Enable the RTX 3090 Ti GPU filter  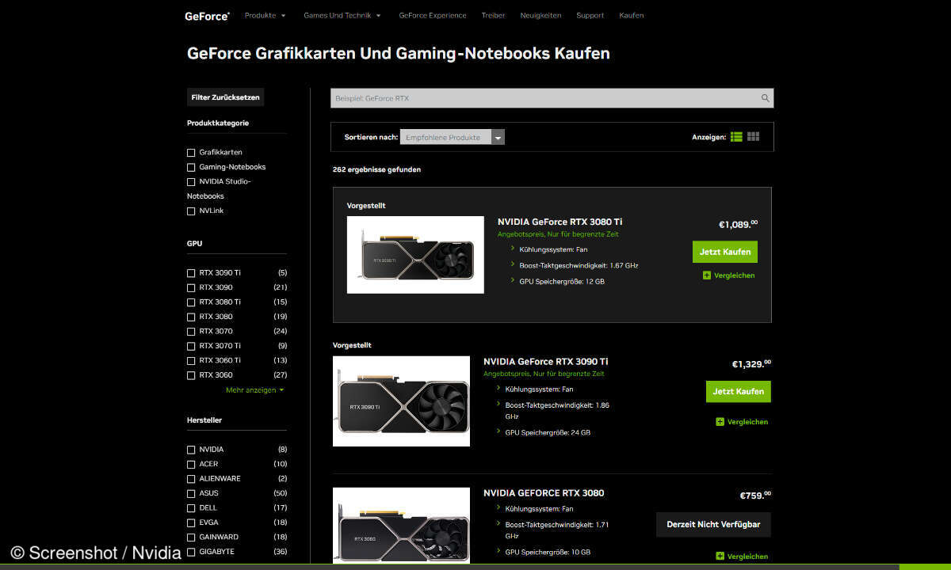[x=191, y=272]
